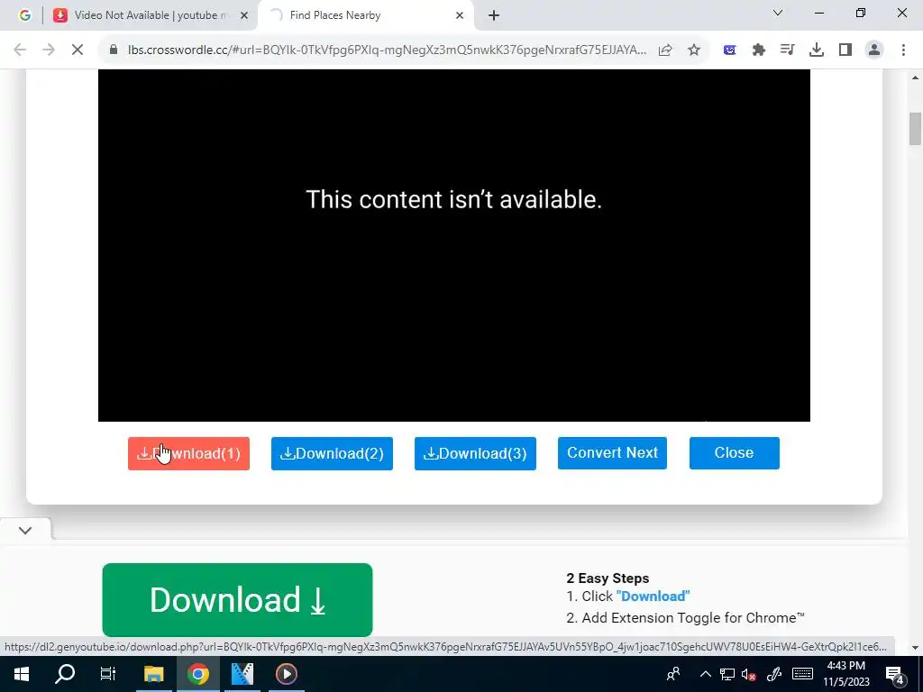Open the tab search dropdown arrow

coord(778,13)
